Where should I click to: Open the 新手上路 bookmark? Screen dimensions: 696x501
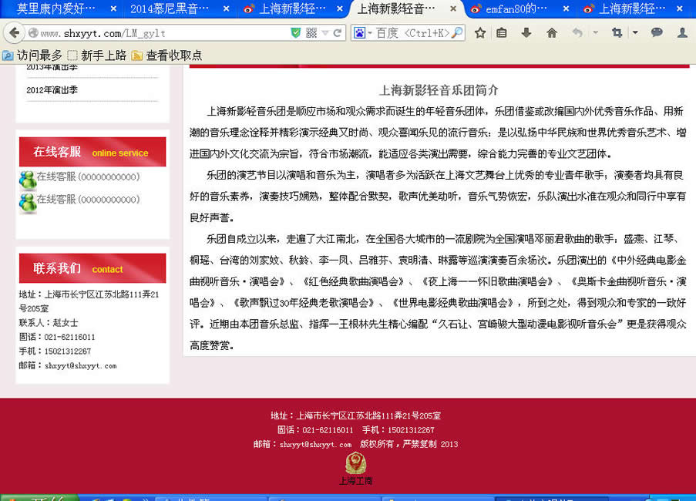pyautogui.click(x=97, y=55)
